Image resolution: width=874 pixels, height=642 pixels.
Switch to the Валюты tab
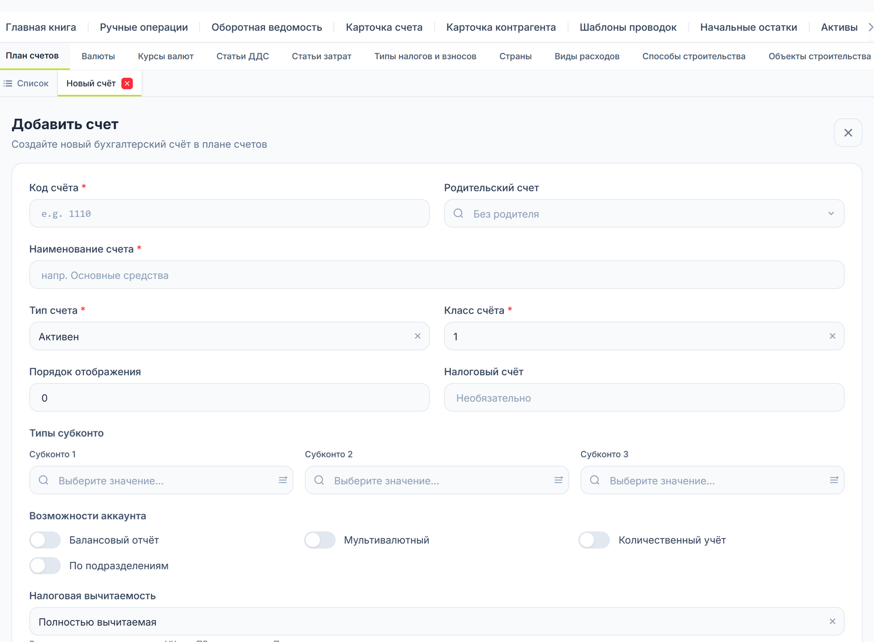(x=98, y=56)
